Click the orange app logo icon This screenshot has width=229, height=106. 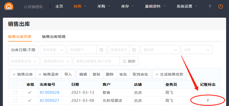coord(9,6)
